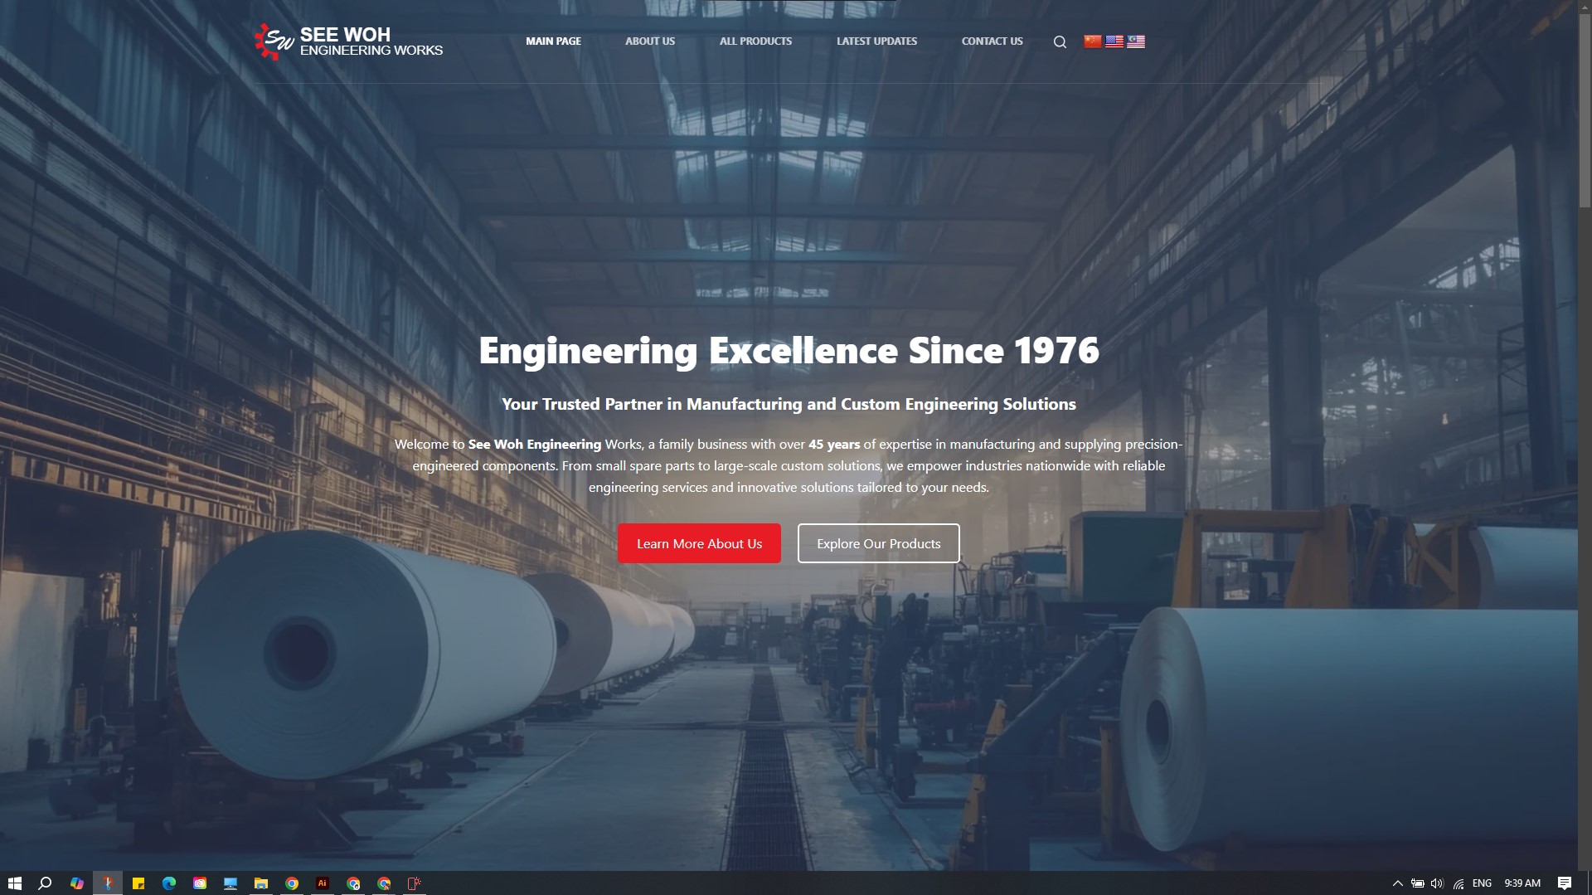Open Sticky Notes from the taskbar
1592x895 pixels.
click(138, 883)
